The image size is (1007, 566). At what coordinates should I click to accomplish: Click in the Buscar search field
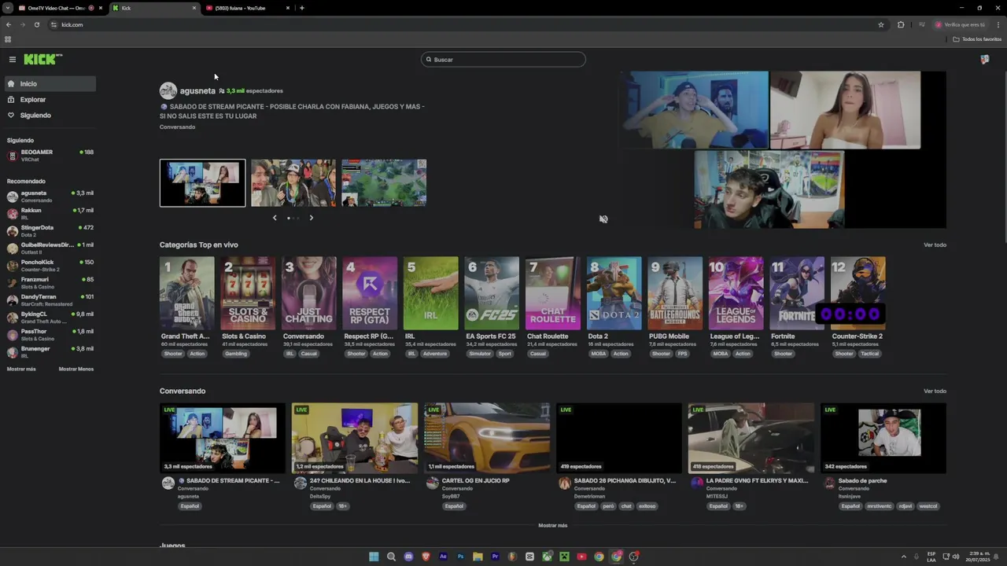[x=503, y=60]
